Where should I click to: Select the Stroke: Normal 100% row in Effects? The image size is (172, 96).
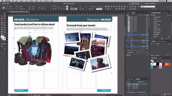point(137,86)
